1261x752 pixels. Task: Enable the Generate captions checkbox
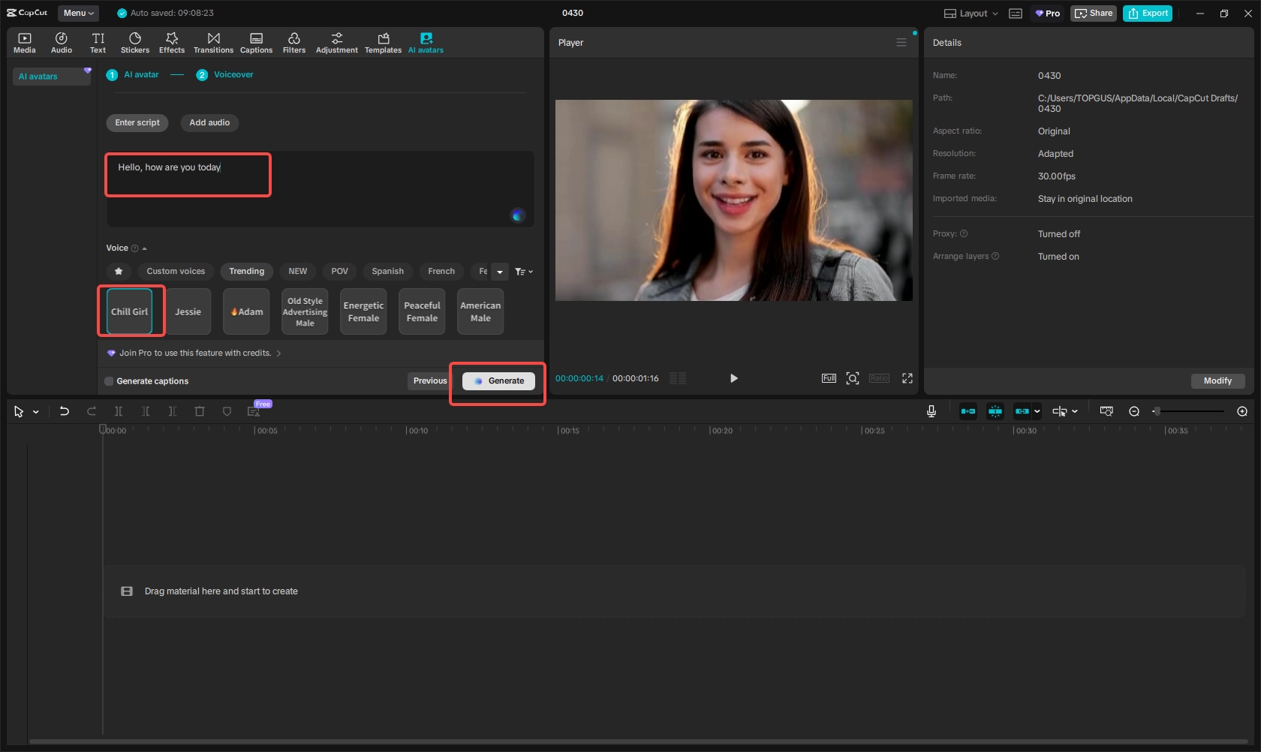click(110, 381)
